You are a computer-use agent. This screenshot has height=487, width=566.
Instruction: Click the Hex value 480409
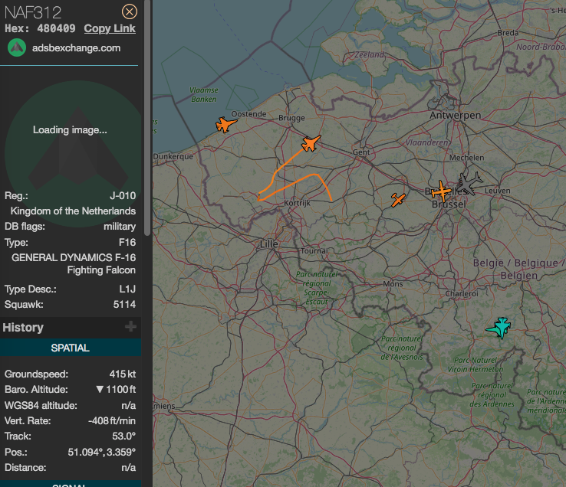[x=56, y=28]
